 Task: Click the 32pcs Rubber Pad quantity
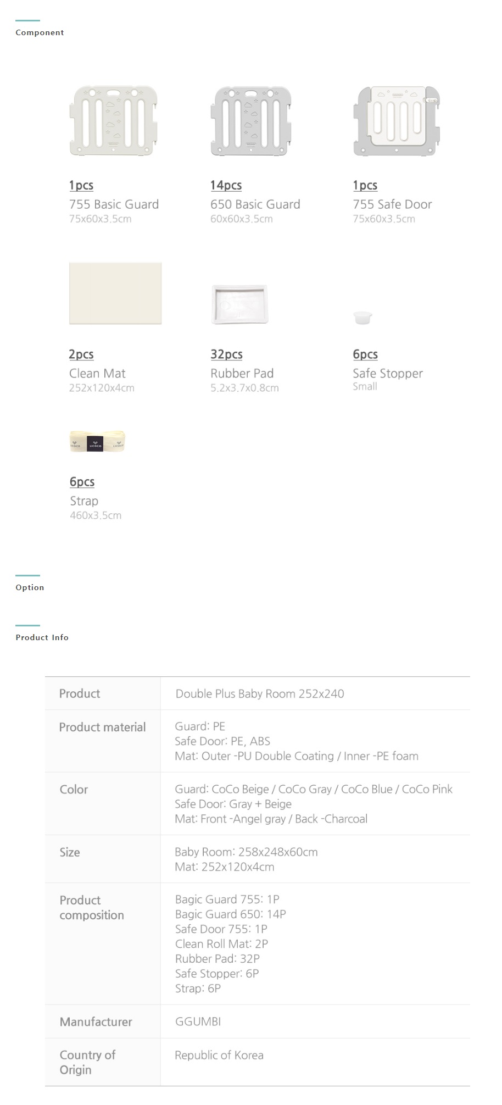point(226,354)
